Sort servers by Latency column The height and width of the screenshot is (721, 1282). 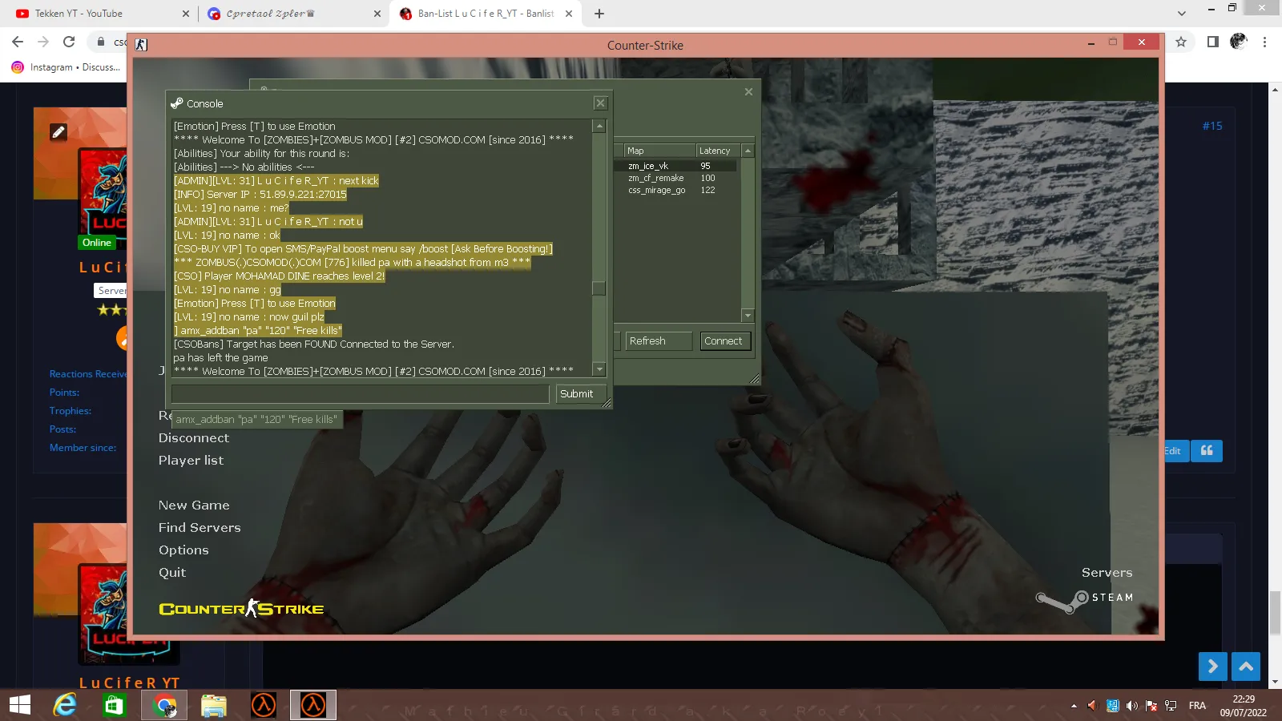coord(718,151)
